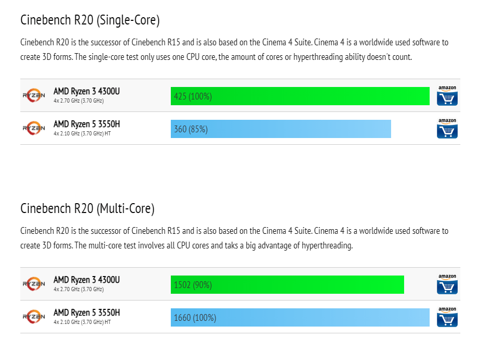Click the blue 360 (85%) score bar
This screenshot has height=350, width=489.
281,129
